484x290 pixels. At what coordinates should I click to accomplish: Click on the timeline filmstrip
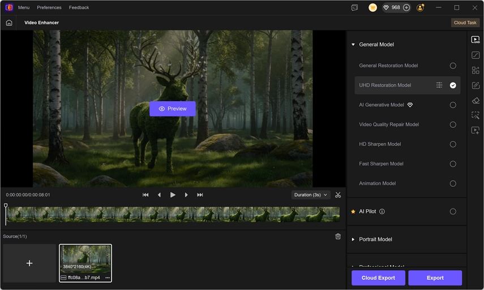coord(173,214)
